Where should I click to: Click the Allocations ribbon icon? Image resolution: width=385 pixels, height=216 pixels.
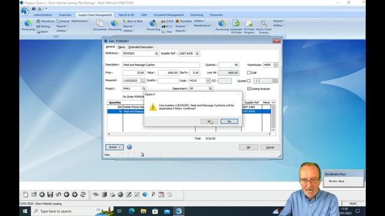click(x=46, y=22)
